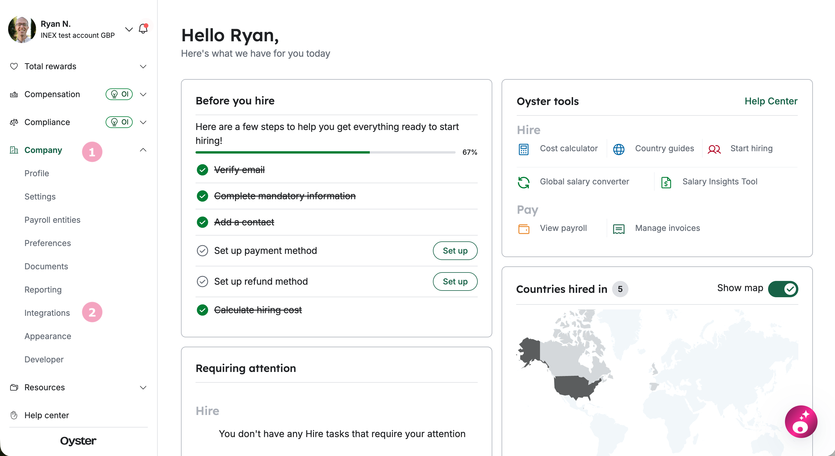
Task: Click Set up for refund method
Action: pos(455,281)
